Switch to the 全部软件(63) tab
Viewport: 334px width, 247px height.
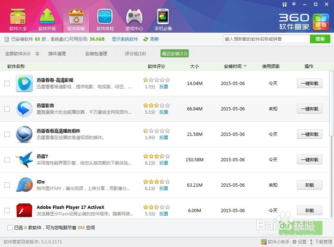coord(18,54)
